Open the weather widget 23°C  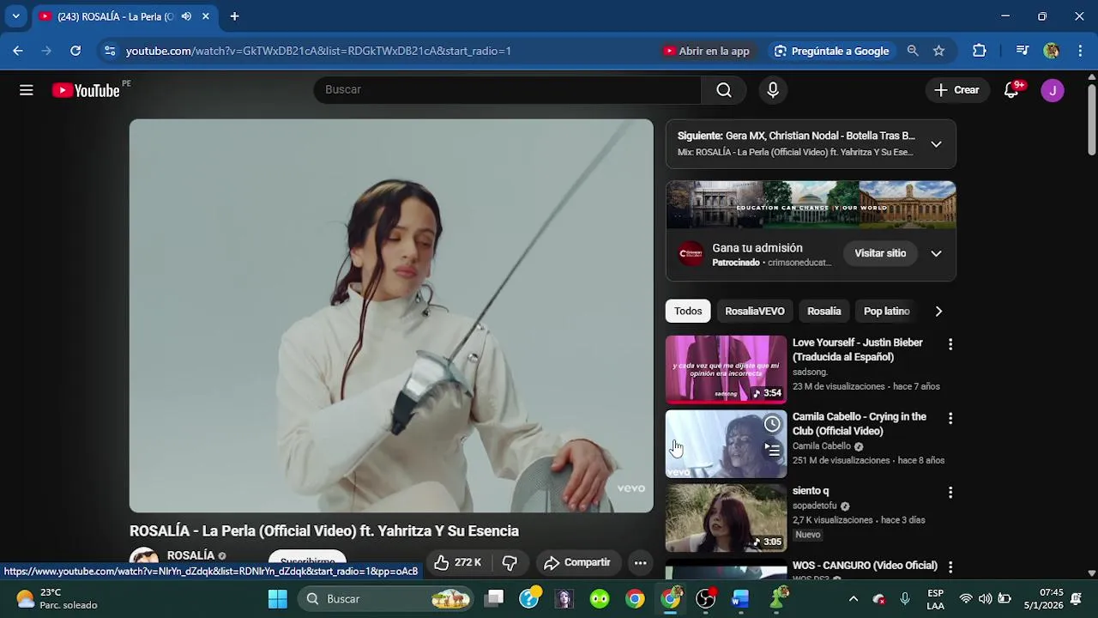[57, 599]
